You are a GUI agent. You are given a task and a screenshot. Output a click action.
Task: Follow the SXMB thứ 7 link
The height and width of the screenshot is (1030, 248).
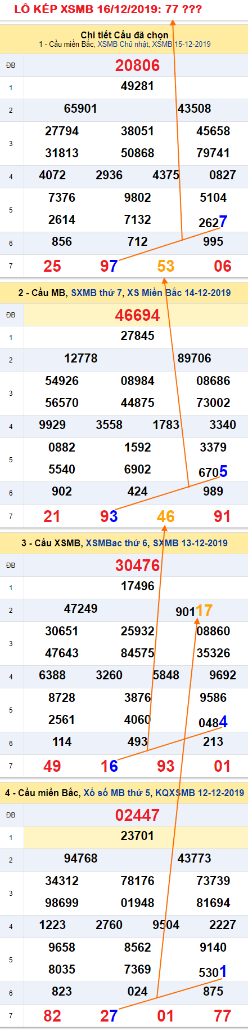[97, 293]
